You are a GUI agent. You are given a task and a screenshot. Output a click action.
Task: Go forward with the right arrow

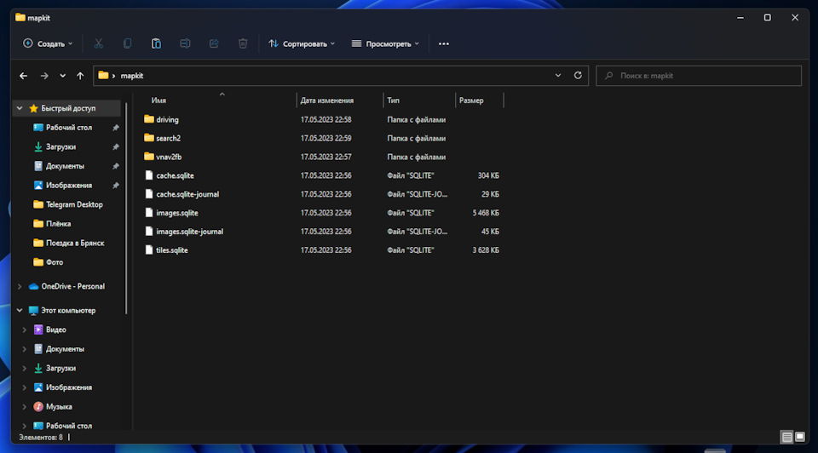click(44, 76)
